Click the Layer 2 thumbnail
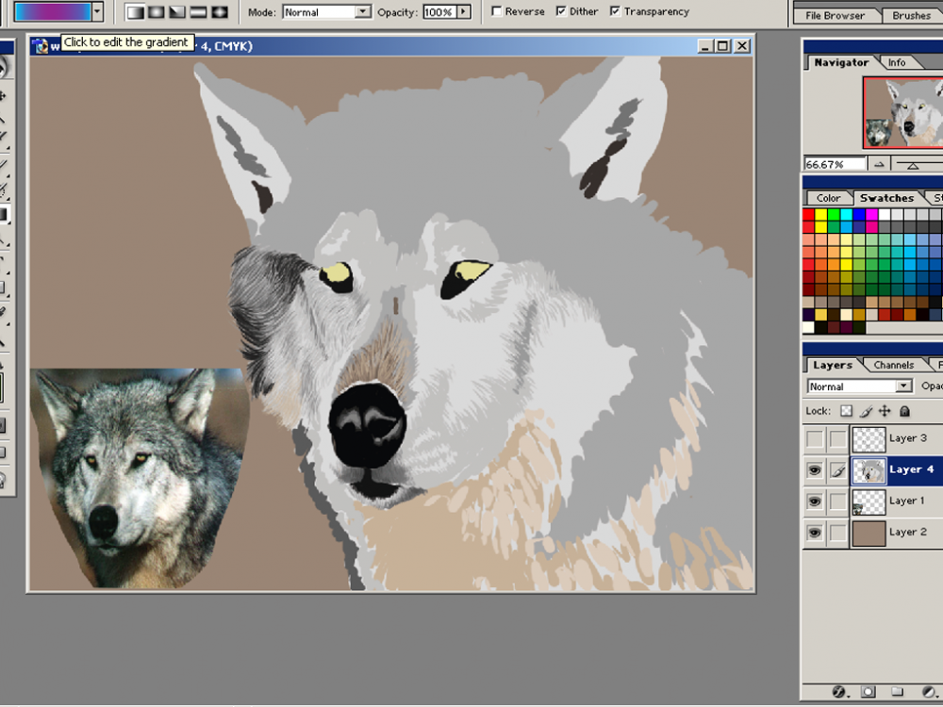This screenshot has height=707, width=943. pos(869,533)
